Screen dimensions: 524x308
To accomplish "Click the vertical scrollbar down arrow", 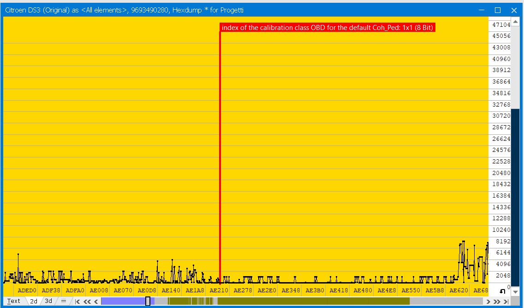I will tap(515, 292).
